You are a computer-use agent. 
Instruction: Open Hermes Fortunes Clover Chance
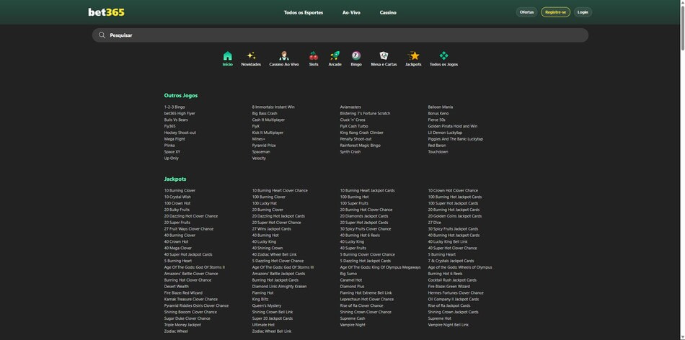(456, 293)
